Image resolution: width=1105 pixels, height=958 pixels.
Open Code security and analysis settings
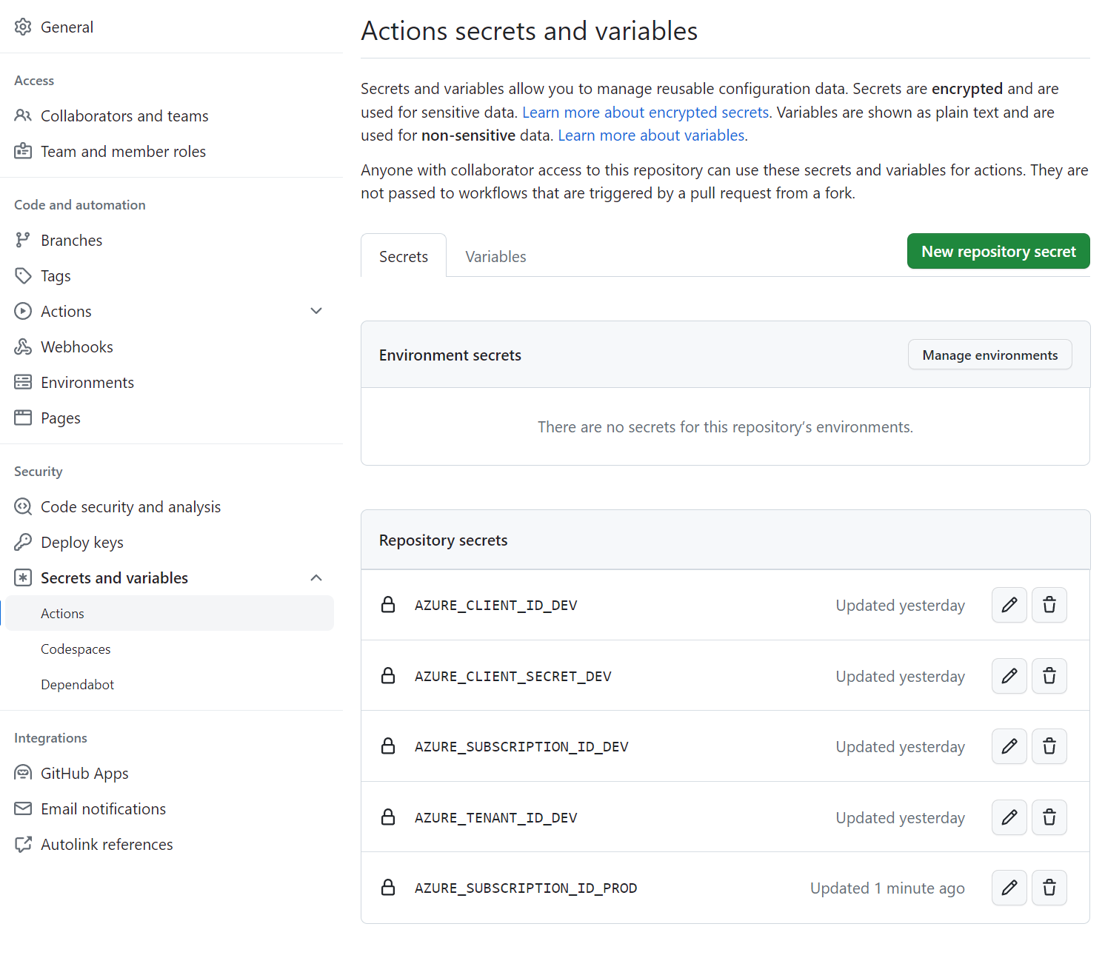pyautogui.click(x=130, y=507)
